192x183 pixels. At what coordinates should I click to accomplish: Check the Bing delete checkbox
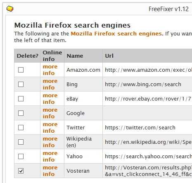[21, 84]
